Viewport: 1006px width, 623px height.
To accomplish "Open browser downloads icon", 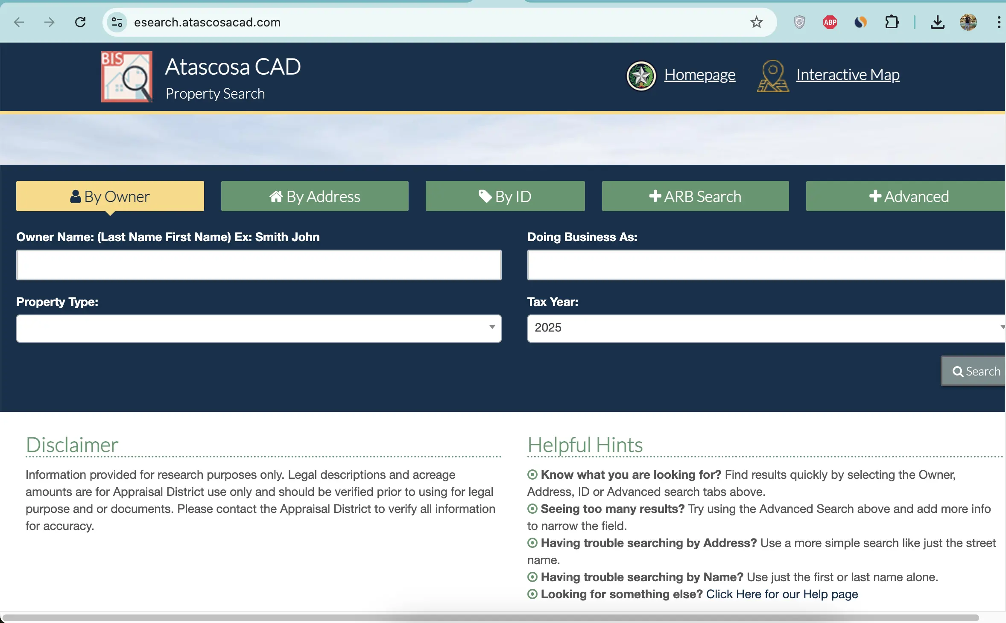I will coord(937,22).
